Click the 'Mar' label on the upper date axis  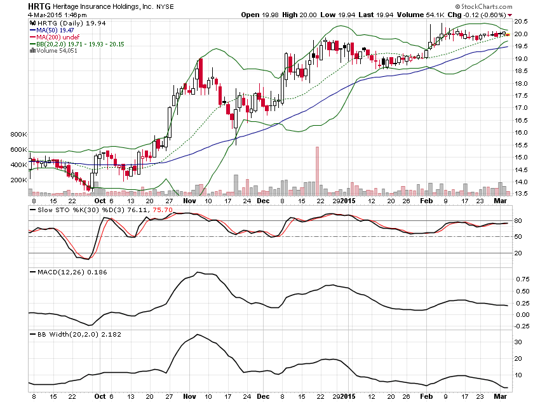[x=501, y=201]
